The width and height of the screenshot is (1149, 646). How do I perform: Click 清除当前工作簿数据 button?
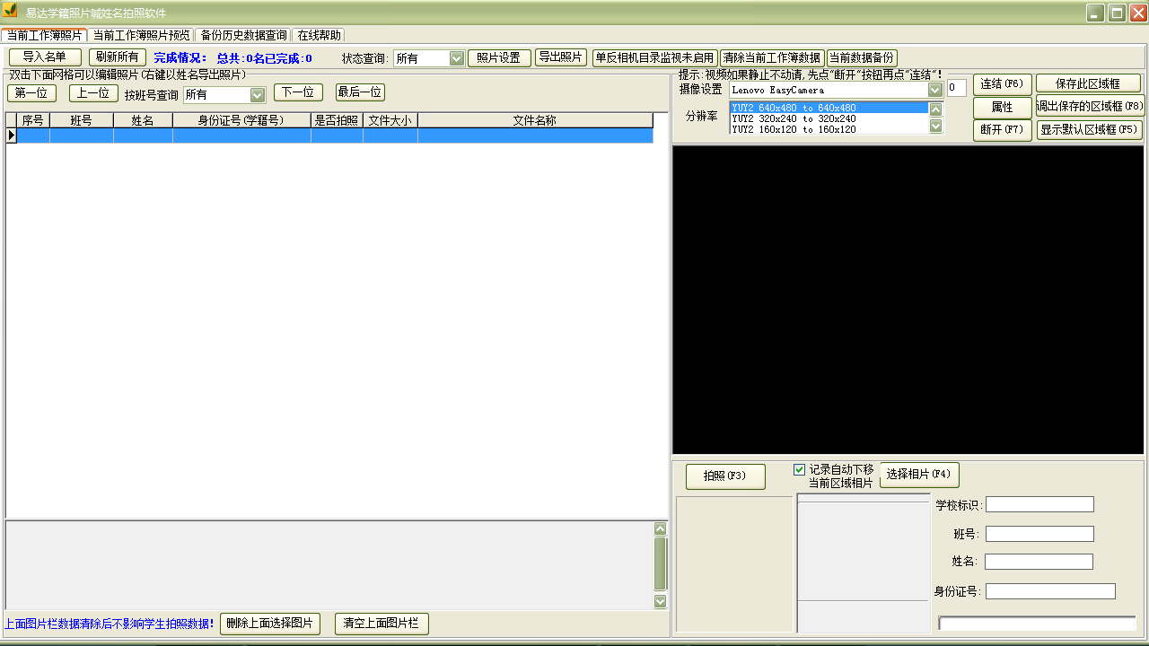pos(772,58)
